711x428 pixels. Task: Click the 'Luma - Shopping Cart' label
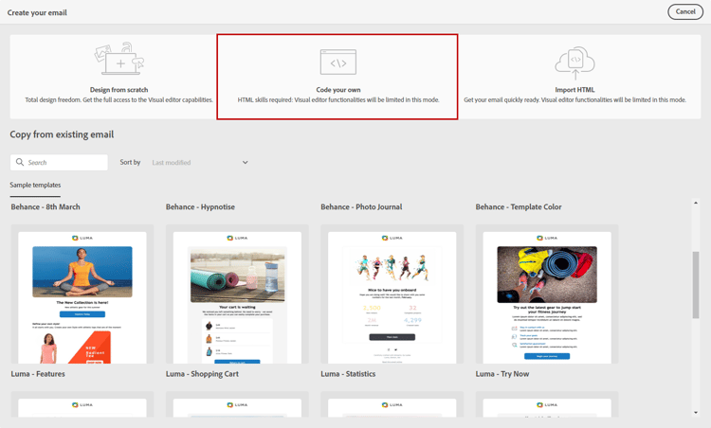[x=202, y=374]
